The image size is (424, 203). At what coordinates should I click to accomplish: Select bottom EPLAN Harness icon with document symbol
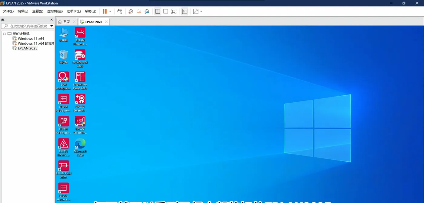point(64,192)
